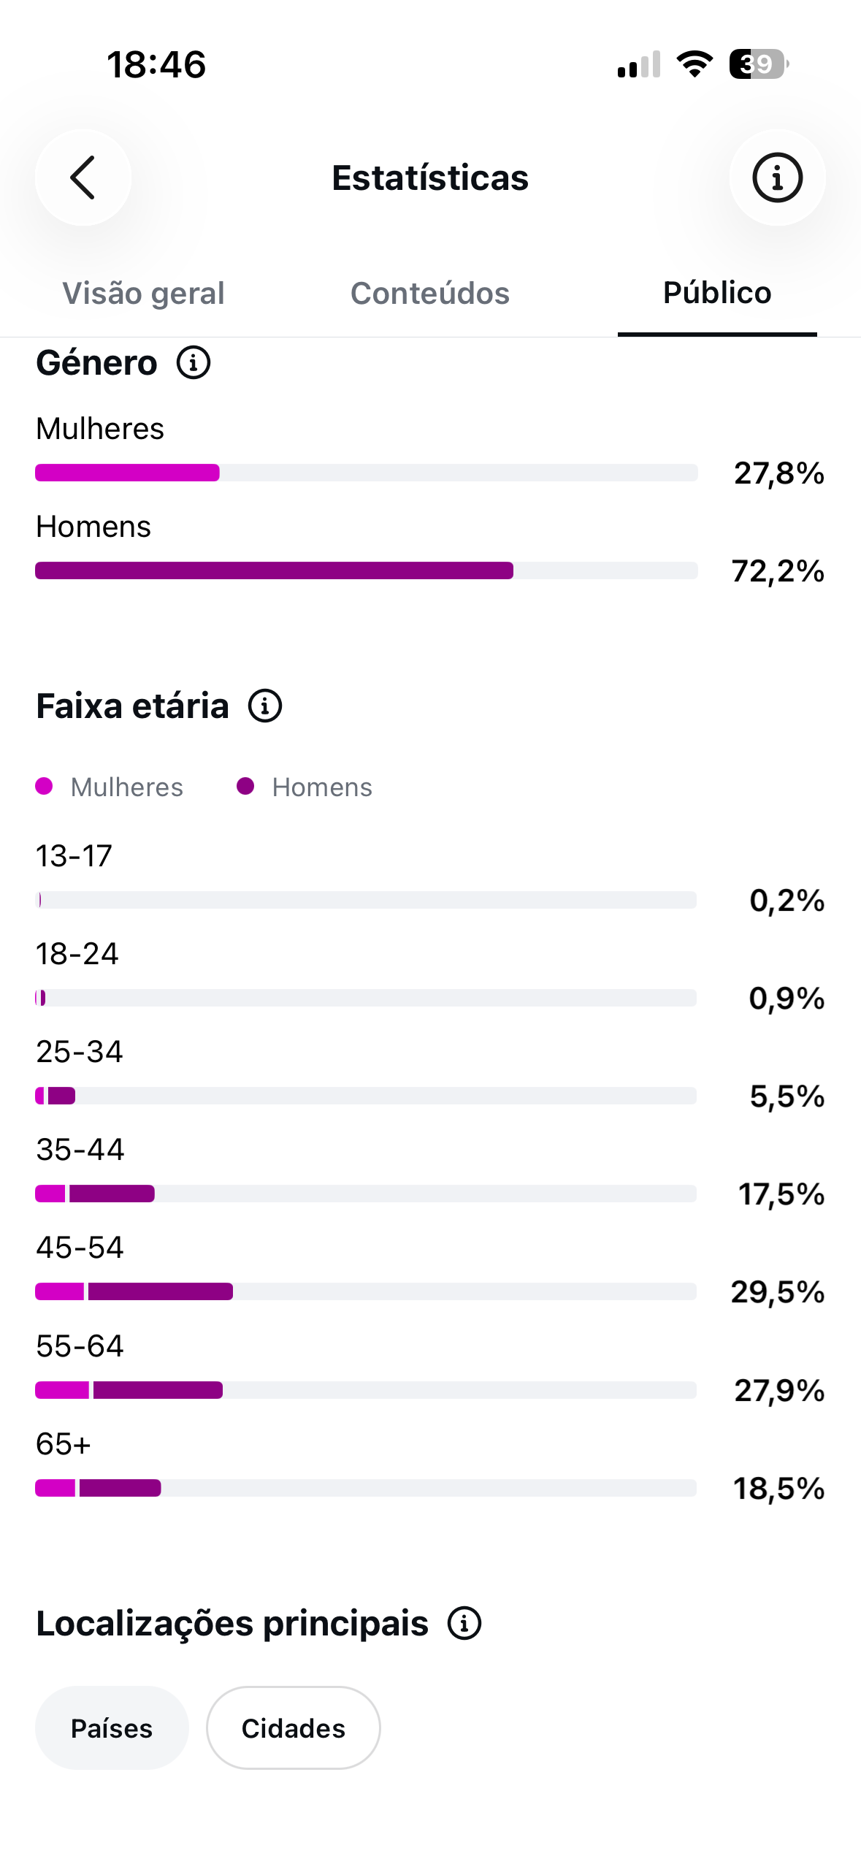861x1867 pixels.
Task: Tap the Homens 72,2% gender bar
Action: click(x=367, y=570)
